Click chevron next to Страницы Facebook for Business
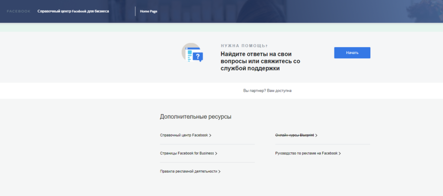Viewport: 443px width, 196px height. coord(216,154)
